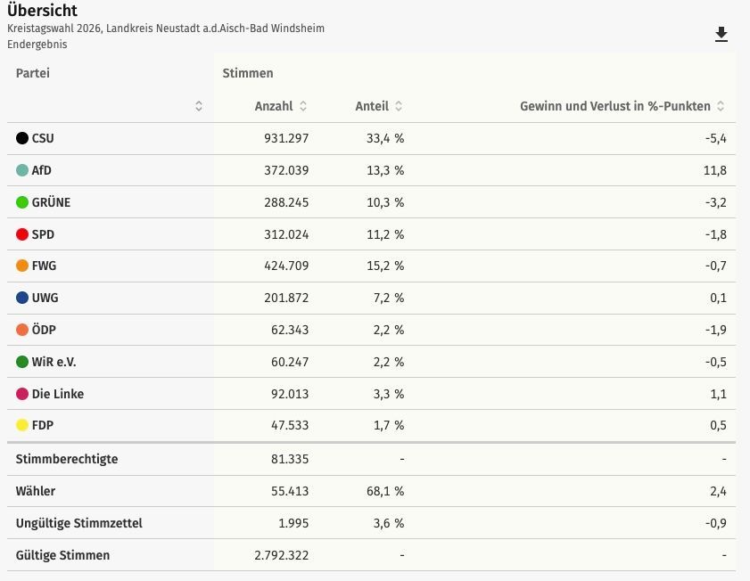The image size is (750, 581).
Task: Click the Wähler turnout value 68,1 %
Action: coord(385,491)
